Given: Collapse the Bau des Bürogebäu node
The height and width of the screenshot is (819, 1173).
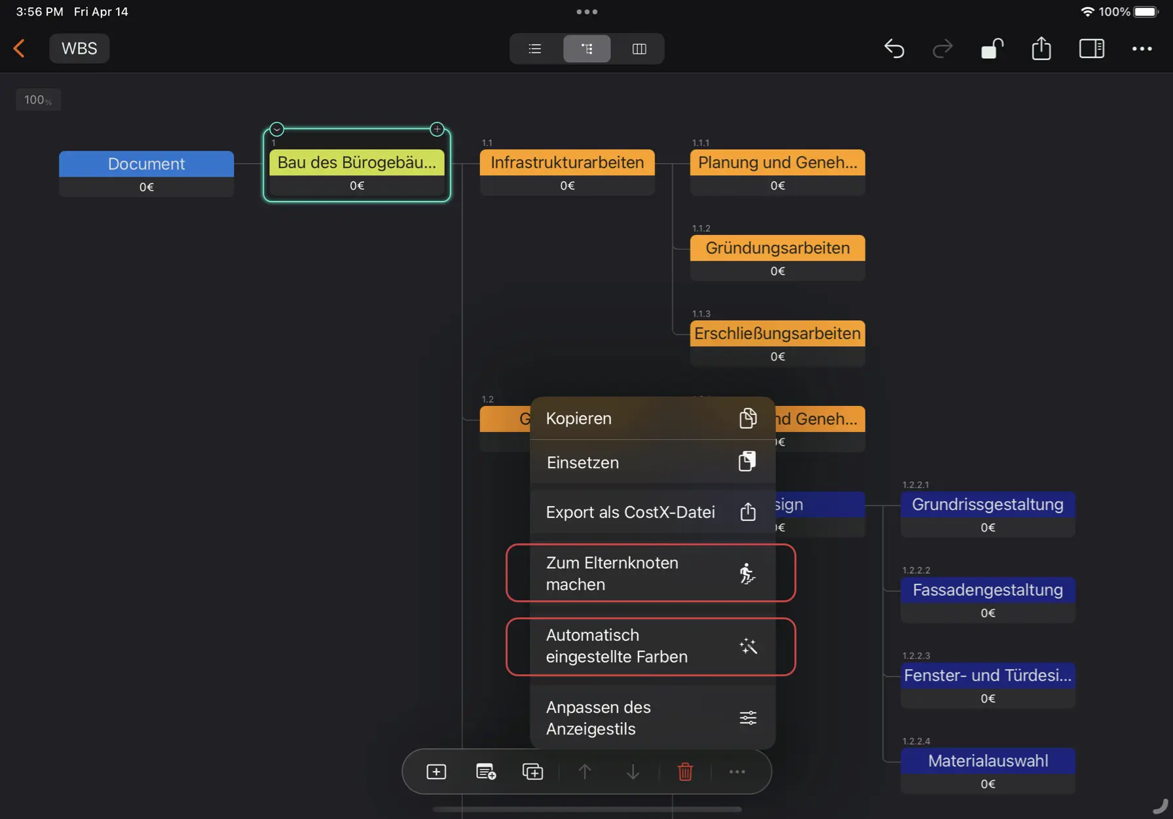Looking at the screenshot, I should (277, 129).
